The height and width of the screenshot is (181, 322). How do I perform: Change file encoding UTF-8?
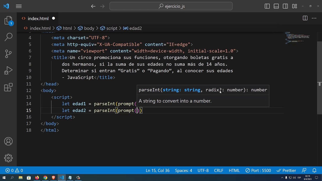coord(203,170)
